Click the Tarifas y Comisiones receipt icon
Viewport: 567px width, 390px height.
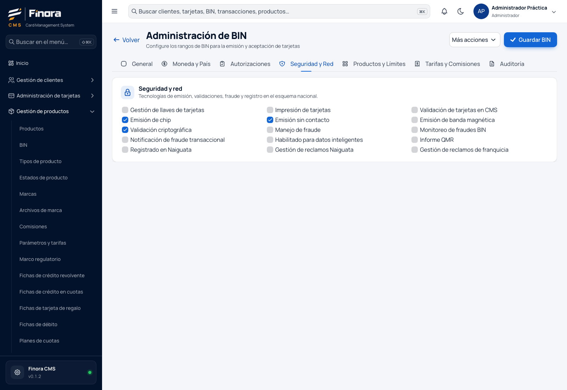417,64
